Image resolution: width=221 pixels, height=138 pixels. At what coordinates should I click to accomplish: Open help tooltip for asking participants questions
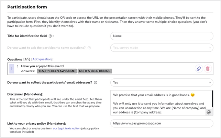click(x=89, y=48)
